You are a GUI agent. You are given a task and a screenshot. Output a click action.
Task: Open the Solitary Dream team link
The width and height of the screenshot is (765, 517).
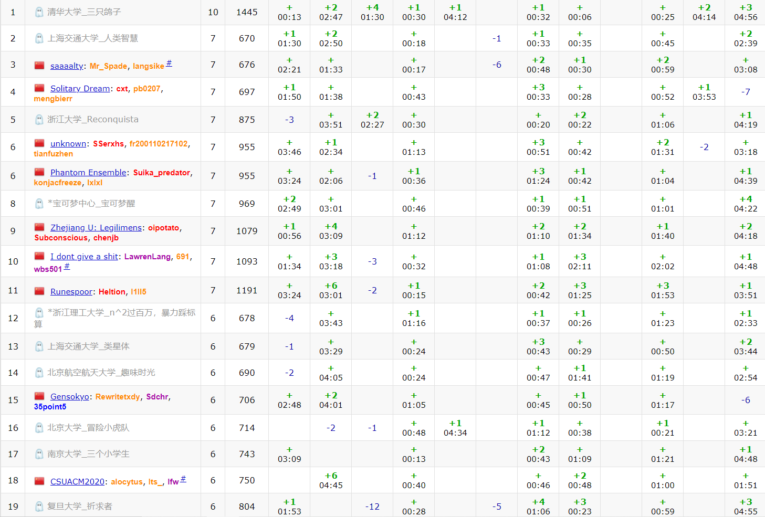tap(80, 89)
